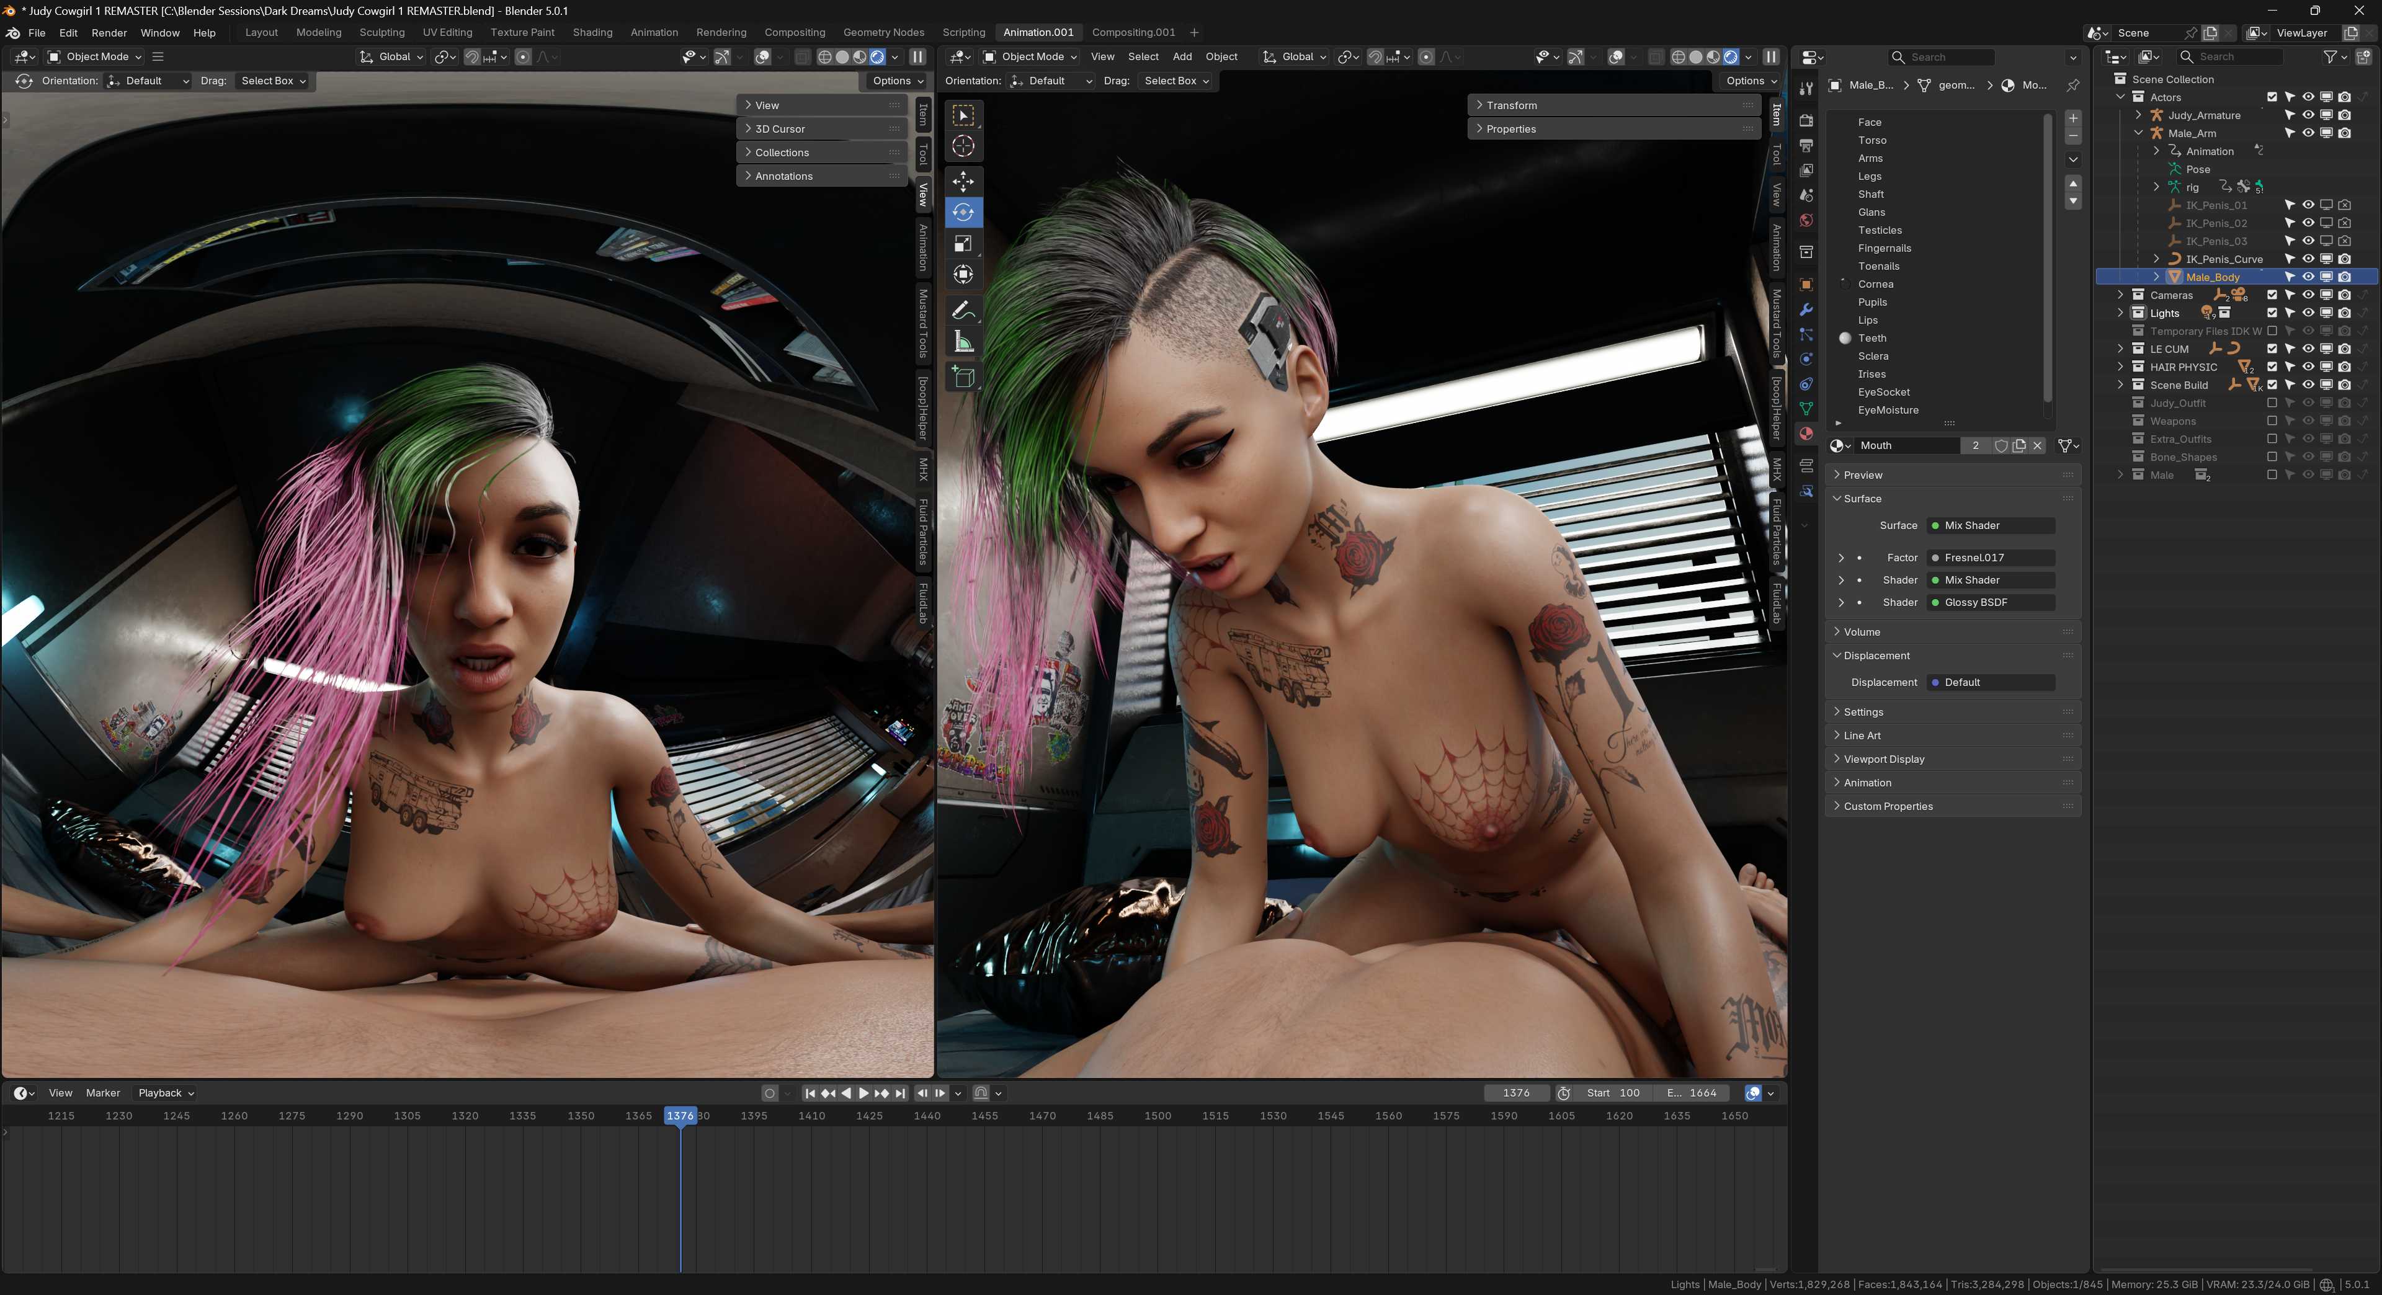Open the Output properties tab icon
Image resolution: width=2382 pixels, height=1295 pixels.
pyautogui.click(x=1806, y=145)
